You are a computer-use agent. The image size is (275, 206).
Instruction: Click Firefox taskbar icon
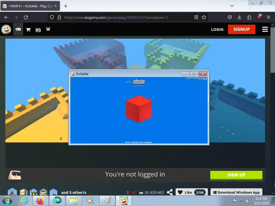click(41, 201)
